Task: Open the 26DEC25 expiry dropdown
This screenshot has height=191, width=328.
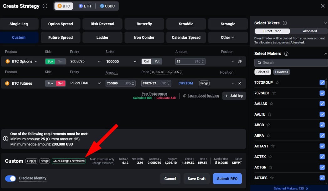Action: point(86,62)
